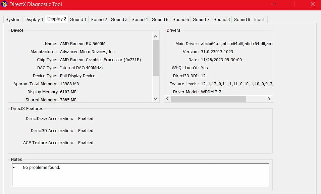
Task: Click driver date 11/28/2023 05:30:00
Action: [221, 60]
